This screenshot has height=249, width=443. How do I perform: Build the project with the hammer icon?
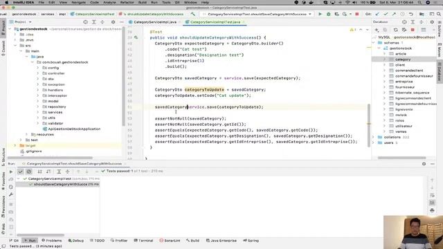click(x=192, y=14)
